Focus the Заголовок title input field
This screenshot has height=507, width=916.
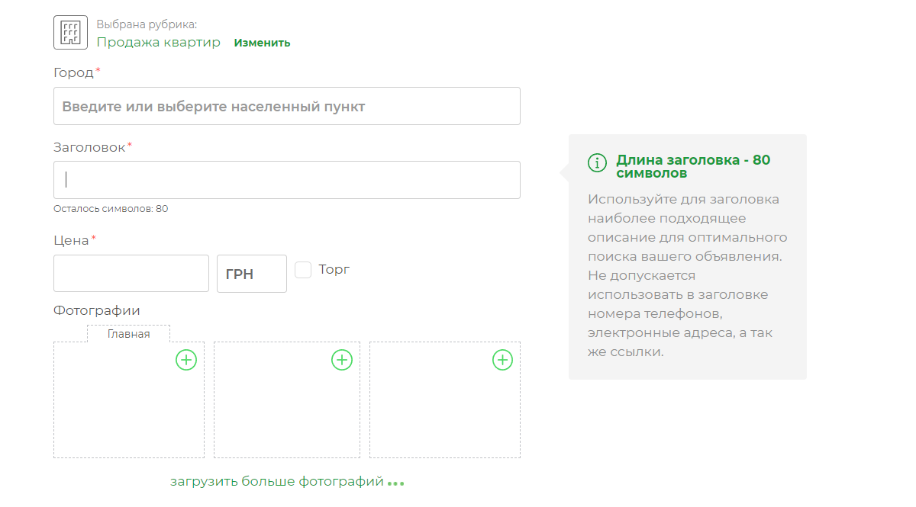pyautogui.click(x=286, y=180)
